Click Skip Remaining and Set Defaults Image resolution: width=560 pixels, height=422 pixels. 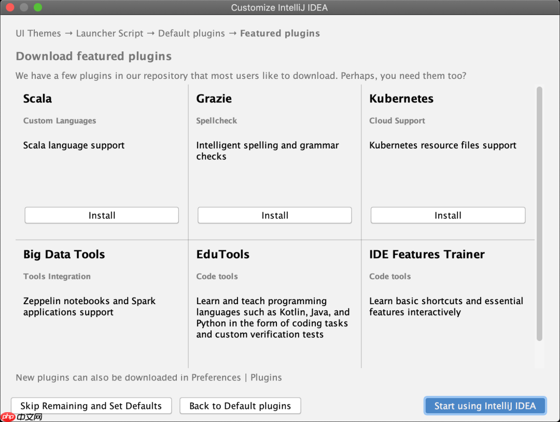point(91,405)
